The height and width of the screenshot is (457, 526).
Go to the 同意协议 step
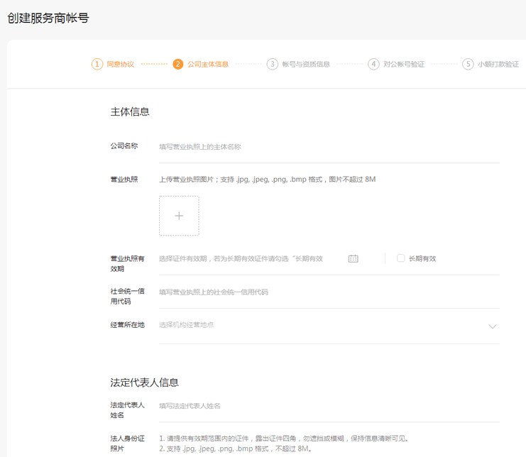[x=121, y=65]
